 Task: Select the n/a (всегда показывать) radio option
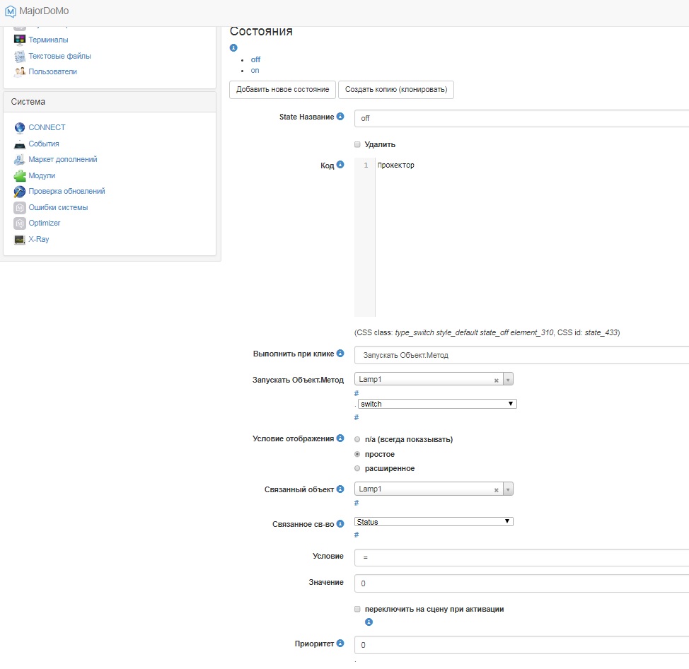pos(357,439)
